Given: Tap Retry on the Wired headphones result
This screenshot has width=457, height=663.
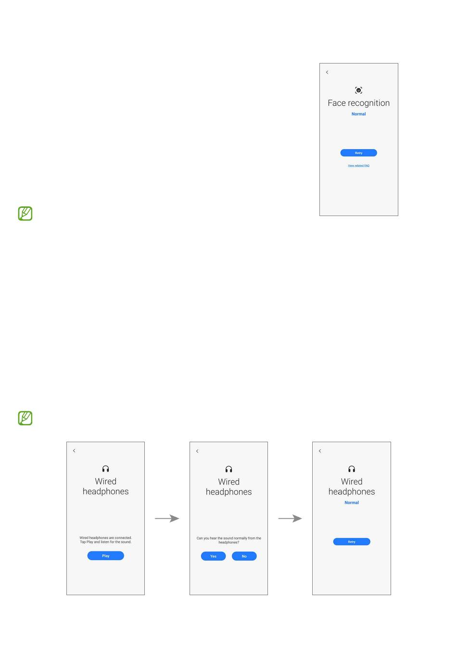Looking at the screenshot, I should [352, 542].
